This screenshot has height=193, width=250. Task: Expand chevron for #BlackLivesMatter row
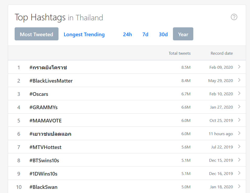pos(239,80)
